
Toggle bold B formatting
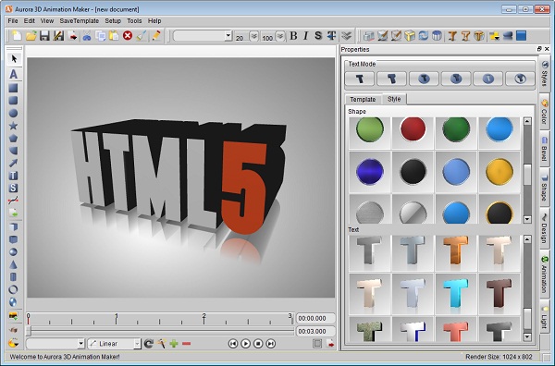[293, 36]
